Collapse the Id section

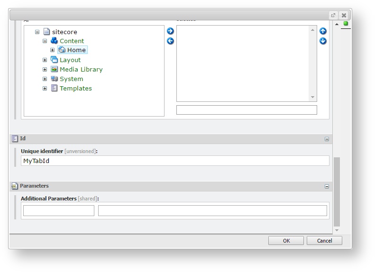(x=327, y=139)
